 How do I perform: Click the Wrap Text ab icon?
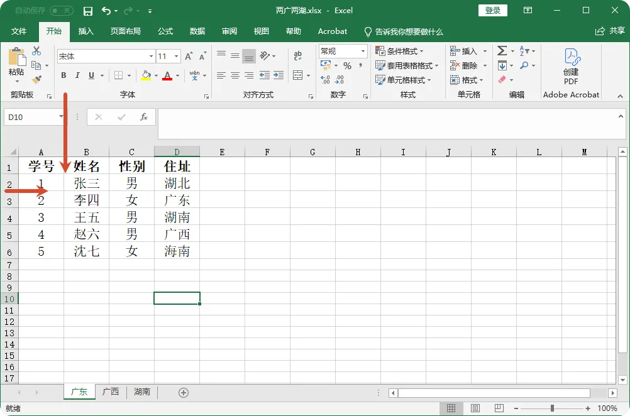click(x=298, y=56)
